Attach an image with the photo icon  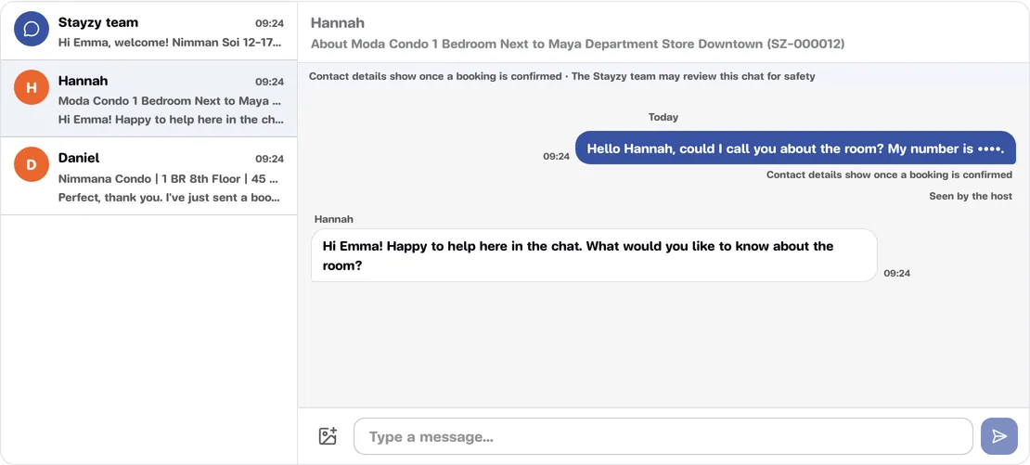pos(328,436)
